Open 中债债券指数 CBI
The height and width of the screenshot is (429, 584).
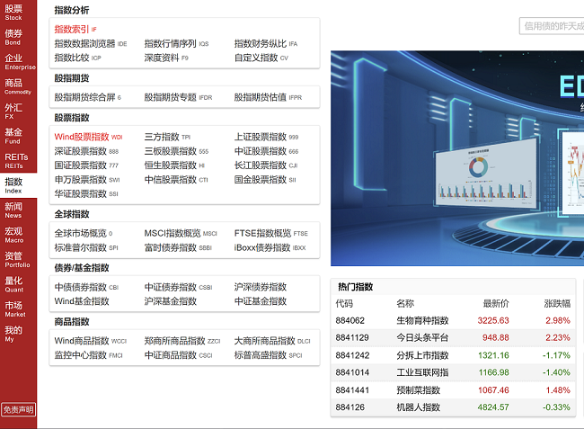pyautogui.click(x=86, y=287)
